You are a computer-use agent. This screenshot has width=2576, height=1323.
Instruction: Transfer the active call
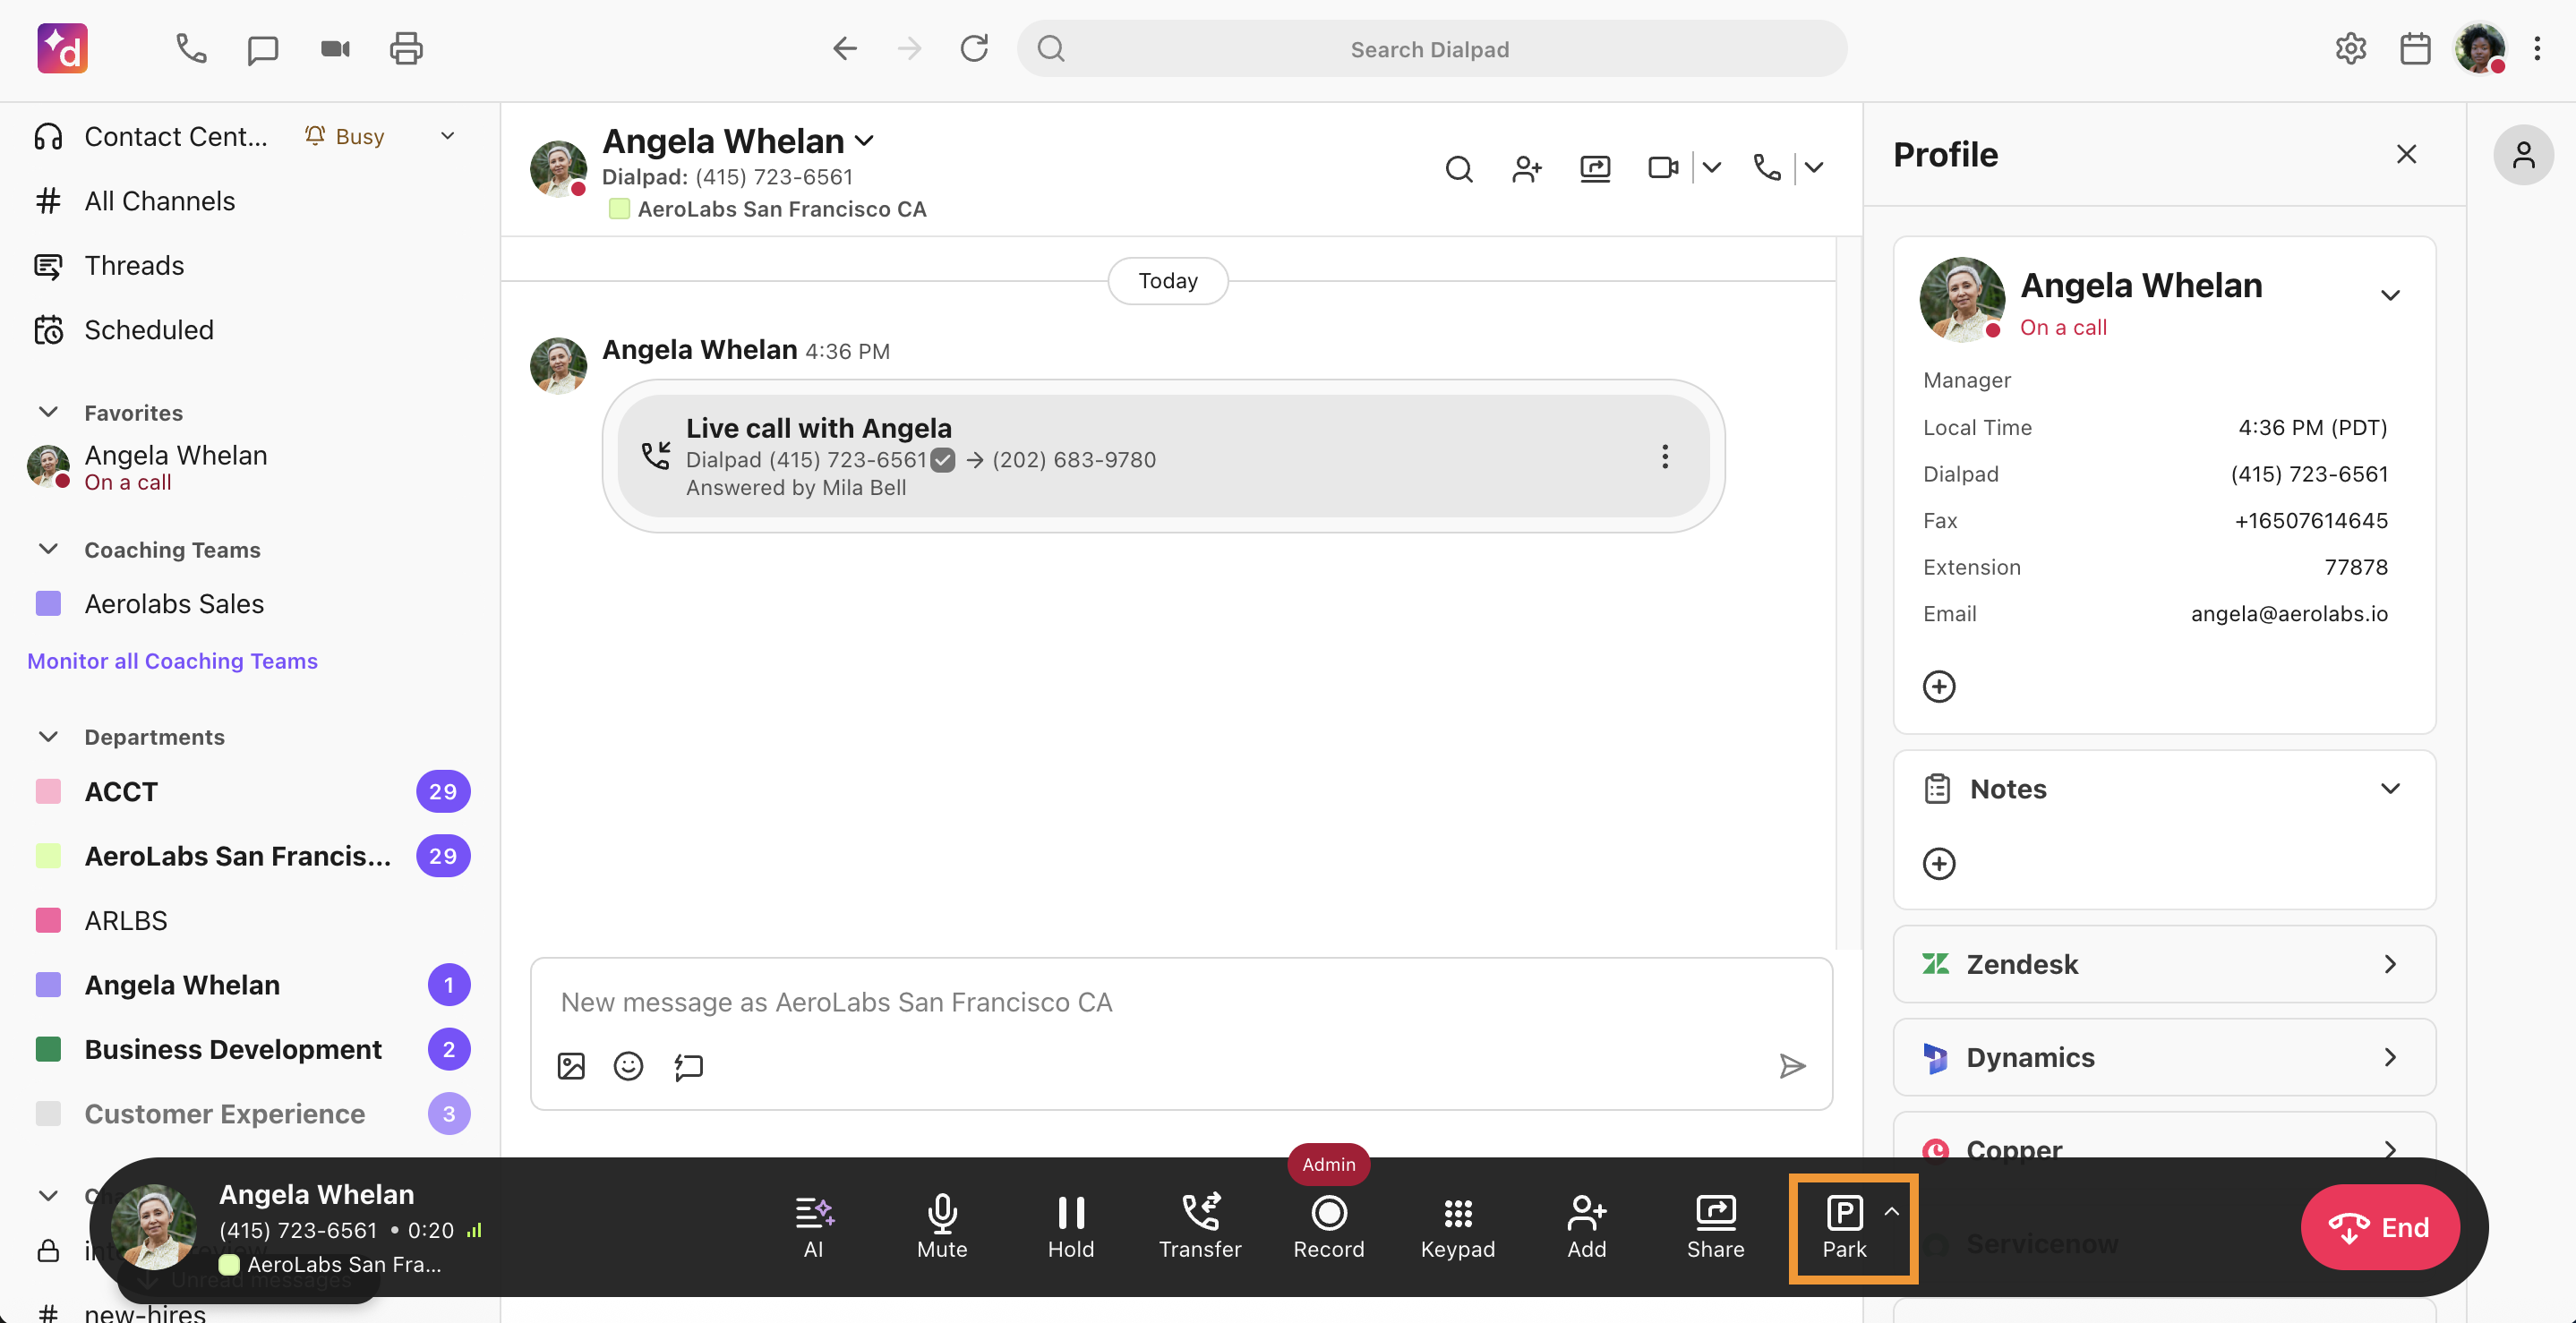1200,1227
